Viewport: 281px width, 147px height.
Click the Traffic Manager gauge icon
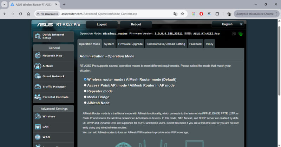point(38,87)
